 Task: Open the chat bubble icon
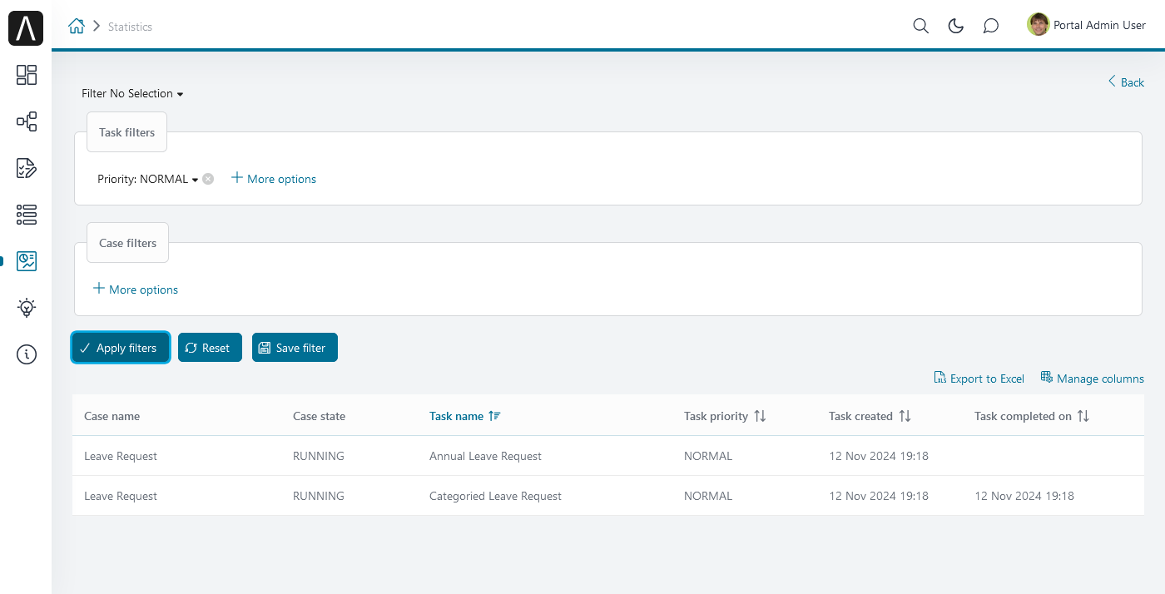(990, 26)
